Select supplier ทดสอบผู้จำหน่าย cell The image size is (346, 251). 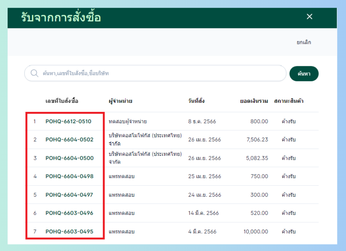128,121
